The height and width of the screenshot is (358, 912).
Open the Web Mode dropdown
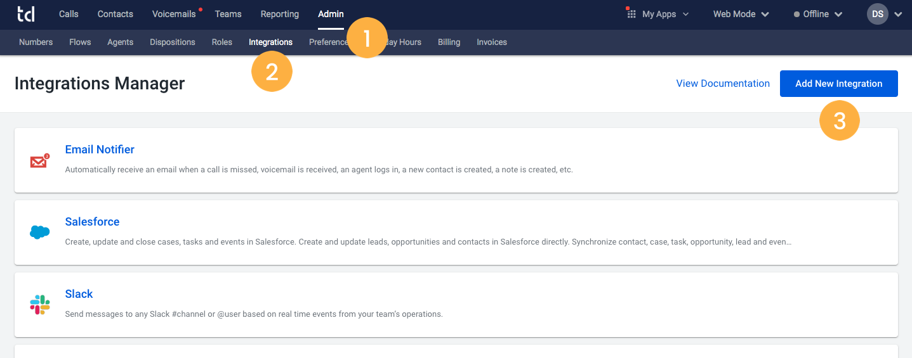(x=741, y=14)
